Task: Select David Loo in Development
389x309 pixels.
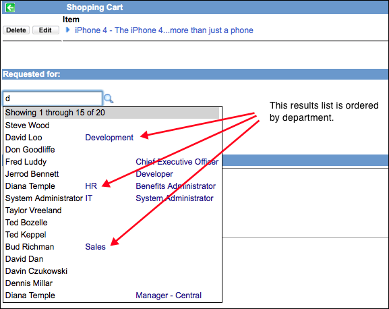Action: click(112, 138)
